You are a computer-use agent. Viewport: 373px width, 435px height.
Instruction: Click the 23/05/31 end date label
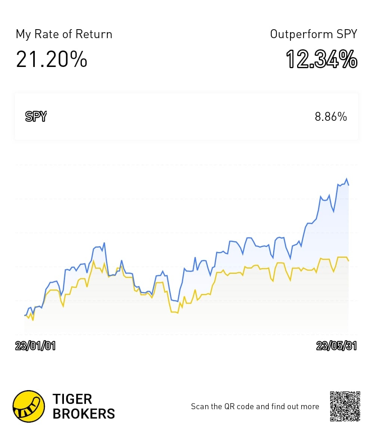(336, 346)
